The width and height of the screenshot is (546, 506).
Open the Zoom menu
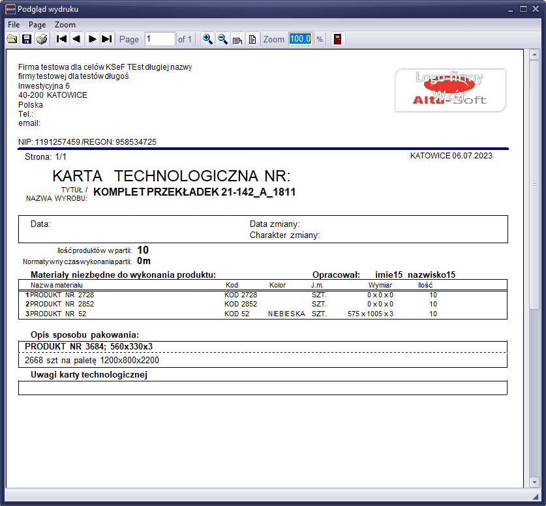(65, 24)
